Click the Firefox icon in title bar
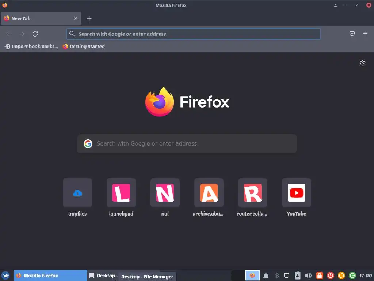The height and width of the screenshot is (281, 374). coord(4,5)
